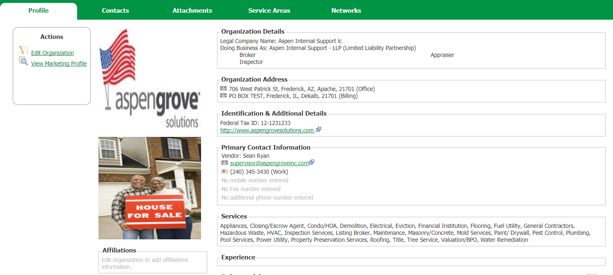Click 'Water Remediation' in the Services list
Viewport: 613px width, 275px height.
click(x=504, y=240)
